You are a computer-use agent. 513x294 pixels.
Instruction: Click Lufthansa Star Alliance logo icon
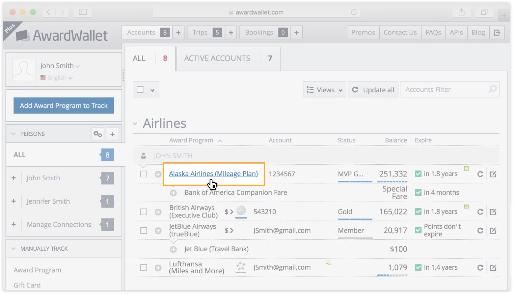(241, 266)
